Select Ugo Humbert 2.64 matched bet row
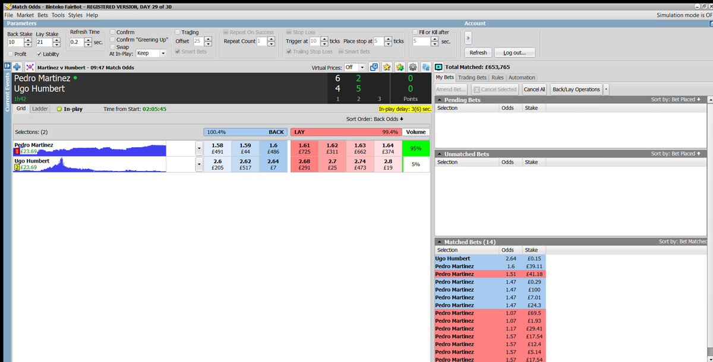This screenshot has height=362, width=713. pyautogui.click(x=490, y=258)
